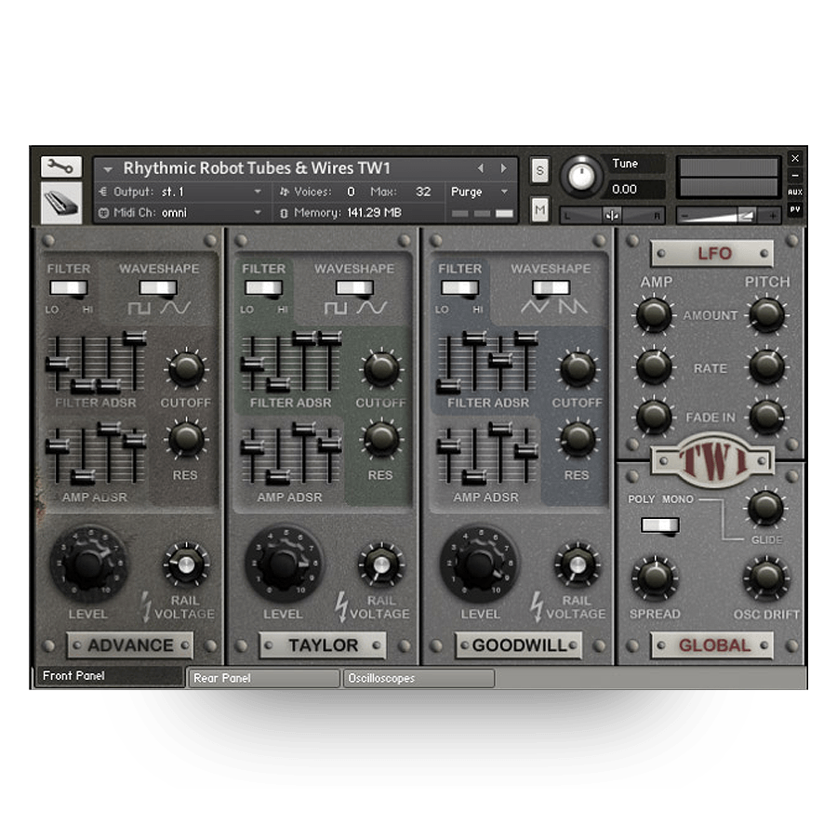Click the volume slider handle
This screenshot has height=837, width=837.
746,216
